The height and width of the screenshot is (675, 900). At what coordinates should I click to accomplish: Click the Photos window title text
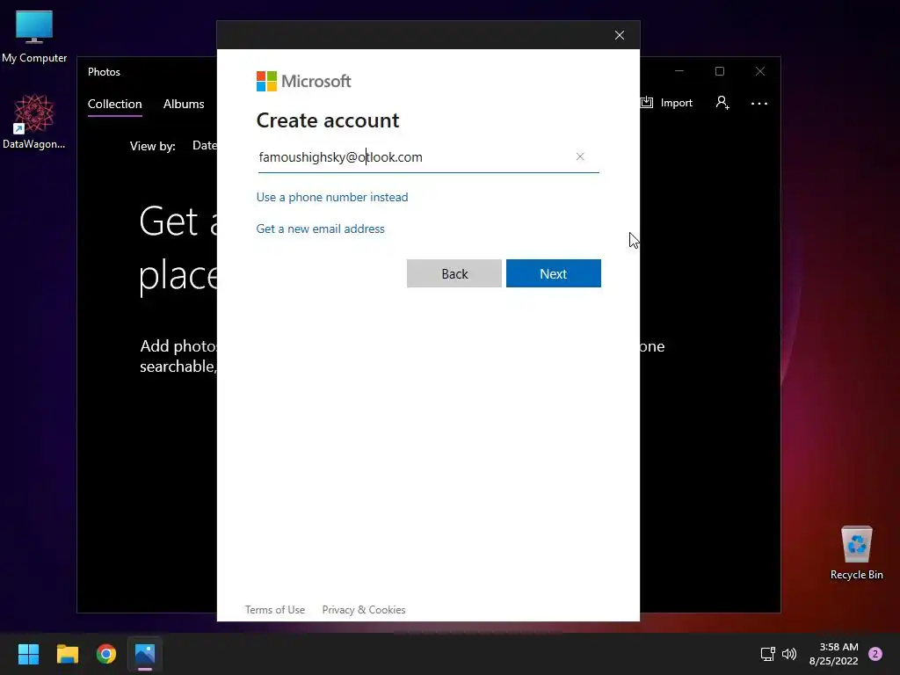point(104,72)
